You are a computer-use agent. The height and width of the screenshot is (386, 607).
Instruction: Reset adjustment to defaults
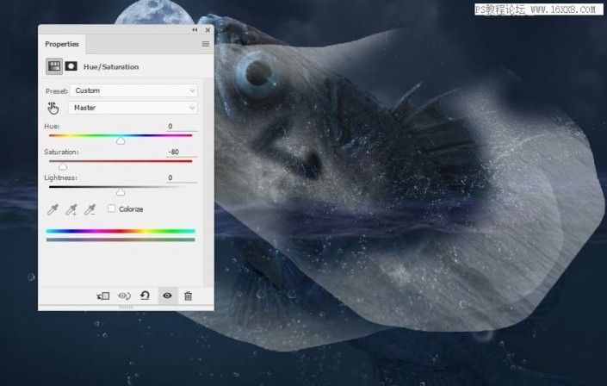pos(145,296)
